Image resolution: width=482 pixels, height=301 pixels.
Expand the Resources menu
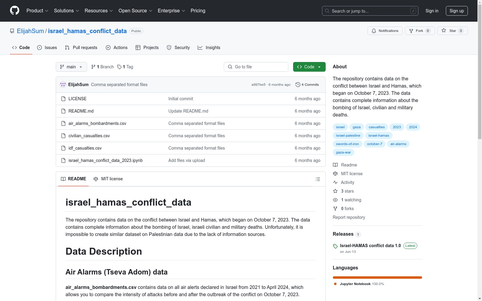click(x=99, y=11)
